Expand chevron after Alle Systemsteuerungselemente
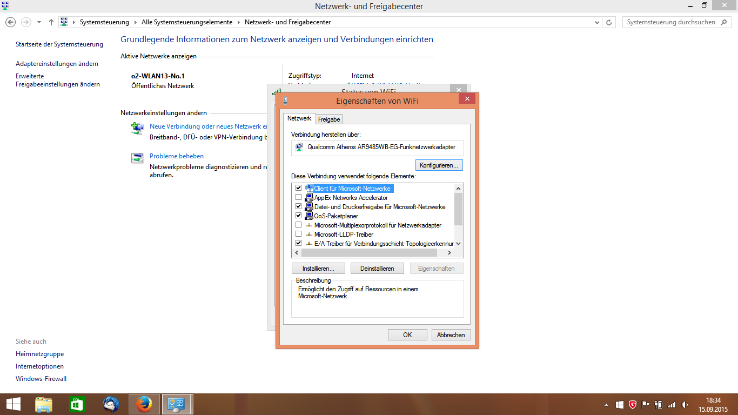The height and width of the screenshot is (415, 738). (239, 22)
